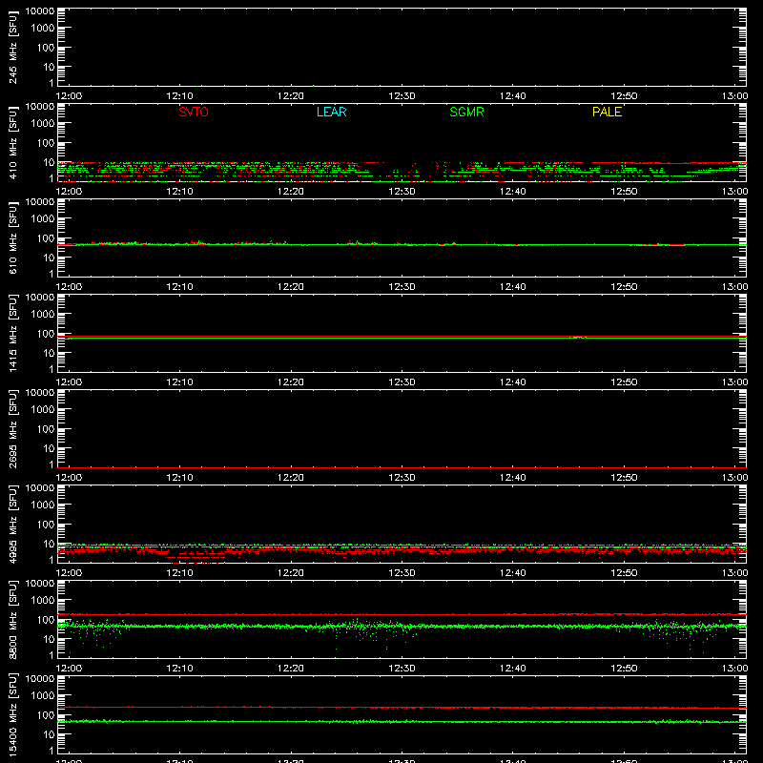The image size is (763, 763).
Task: Click 12:30 time label below 245 MHz panel
Action: coord(402,96)
